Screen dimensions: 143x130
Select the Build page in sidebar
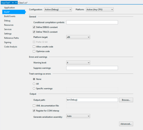click(x=14, y=12)
